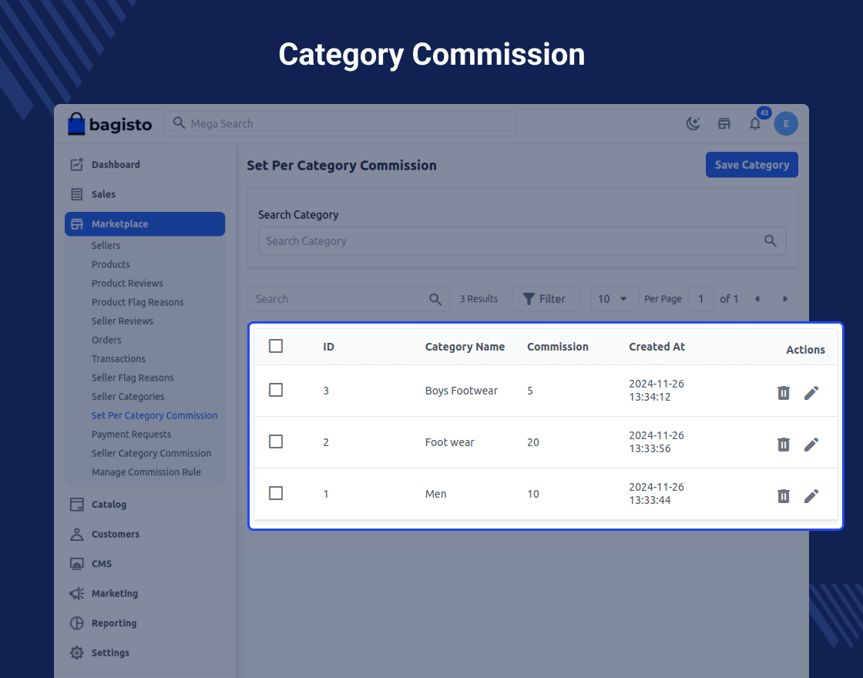Check the Foot wear row checkbox
863x678 pixels.
(276, 441)
